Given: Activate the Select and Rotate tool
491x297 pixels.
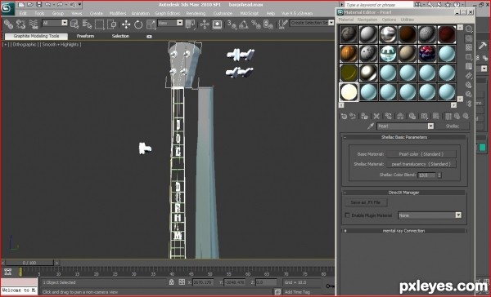Looking at the screenshot, I should (x=138, y=24).
